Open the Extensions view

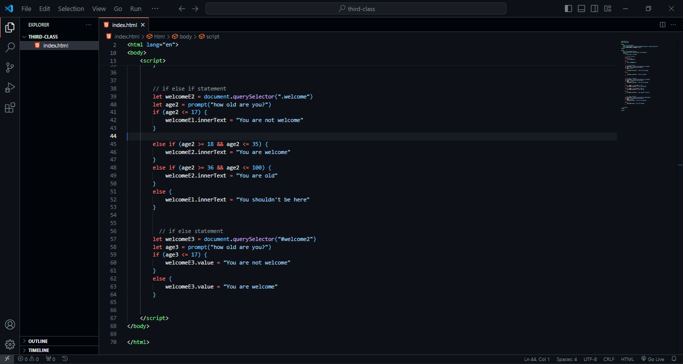point(10,108)
